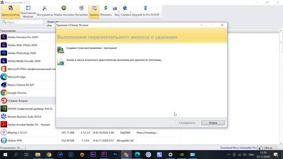Image resolution: width=283 pixels, height=159 pixels.
Task: Click the Globus VPN version 1.1.0.6
Action: point(85,140)
